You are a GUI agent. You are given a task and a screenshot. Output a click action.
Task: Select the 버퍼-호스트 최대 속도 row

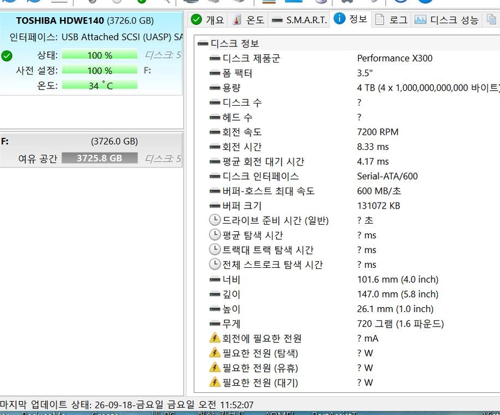(269, 191)
